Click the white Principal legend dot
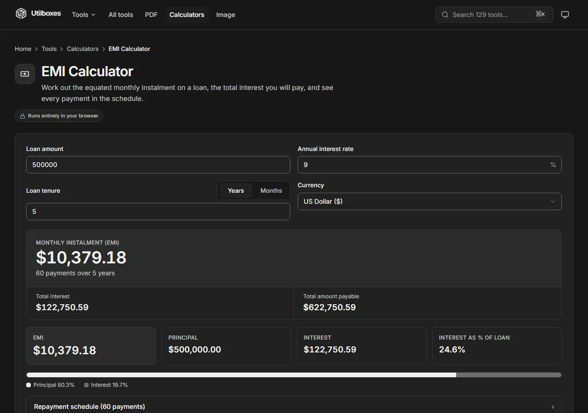 point(28,385)
